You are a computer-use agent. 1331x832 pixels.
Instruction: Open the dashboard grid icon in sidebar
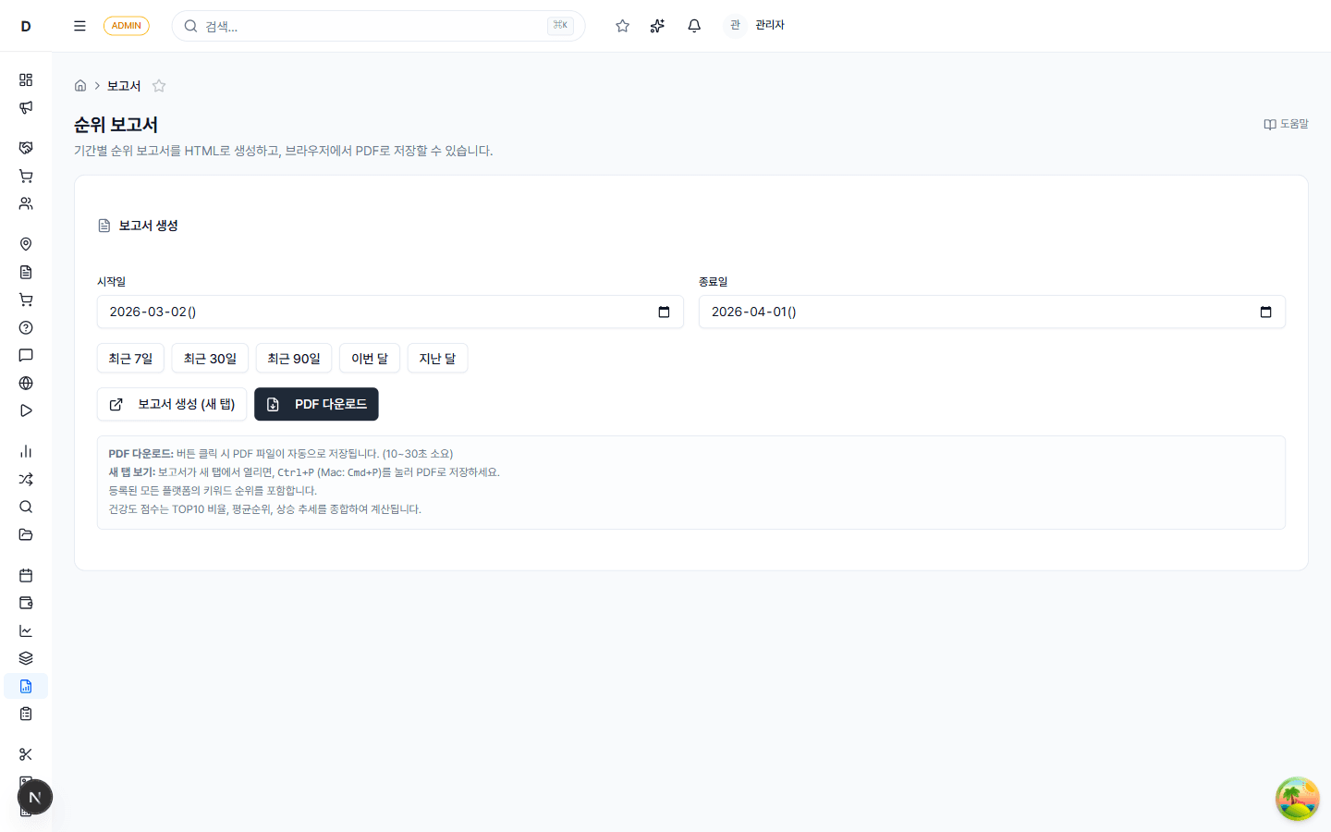click(26, 80)
